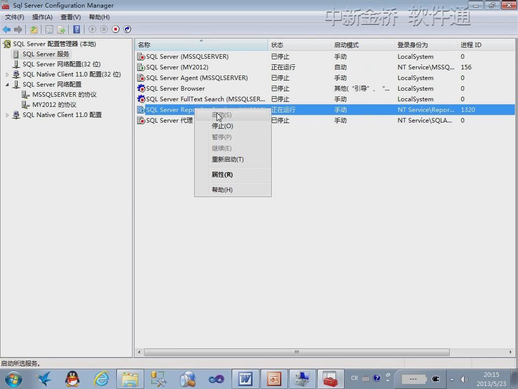Viewport: 518px width, 389px height.
Task: Select the SQL Server (MY2012) service icon
Action: tap(141, 67)
